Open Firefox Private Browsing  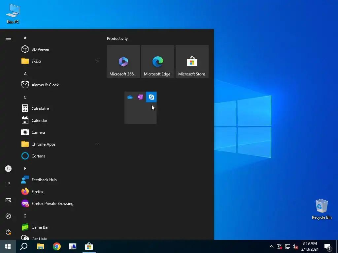point(60,203)
